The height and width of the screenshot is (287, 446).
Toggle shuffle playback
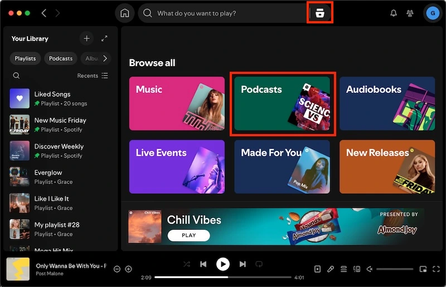(x=187, y=264)
